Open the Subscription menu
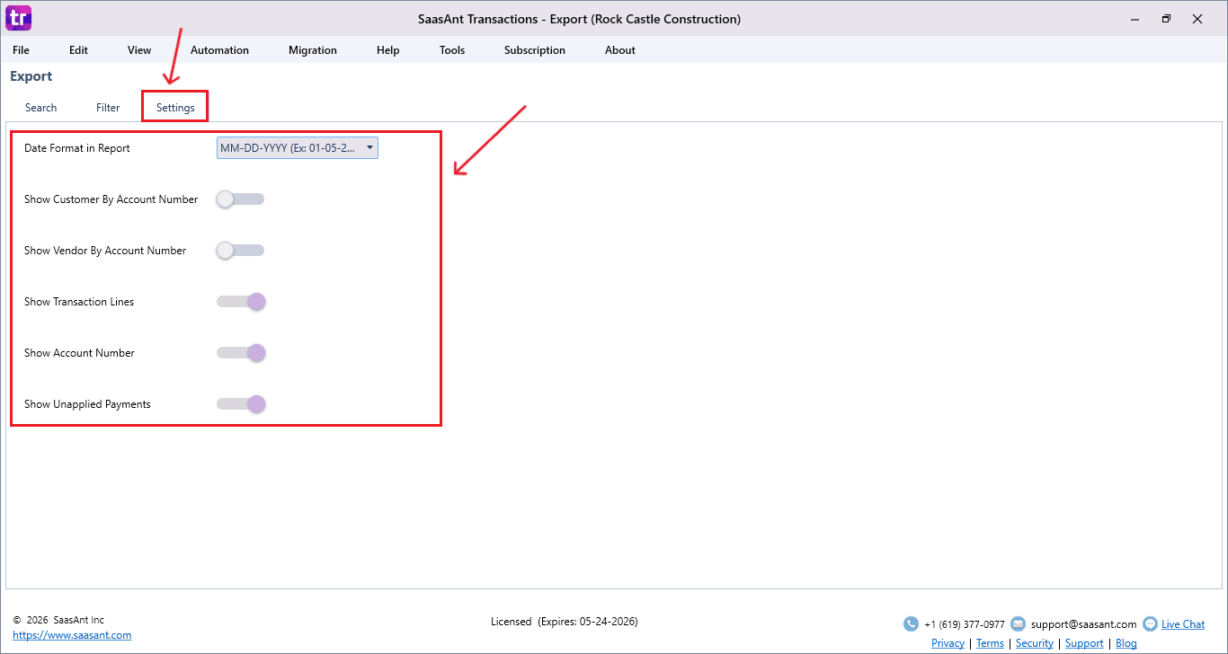This screenshot has width=1228, height=654. pos(534,49)
